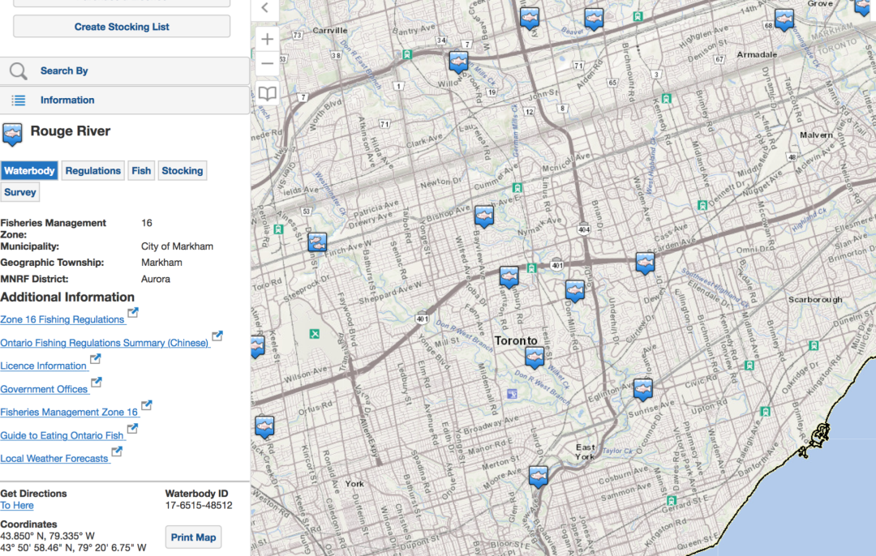Click the map zoom out minus button

coord(267,63)
